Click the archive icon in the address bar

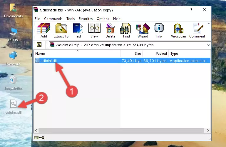point(52,45)
